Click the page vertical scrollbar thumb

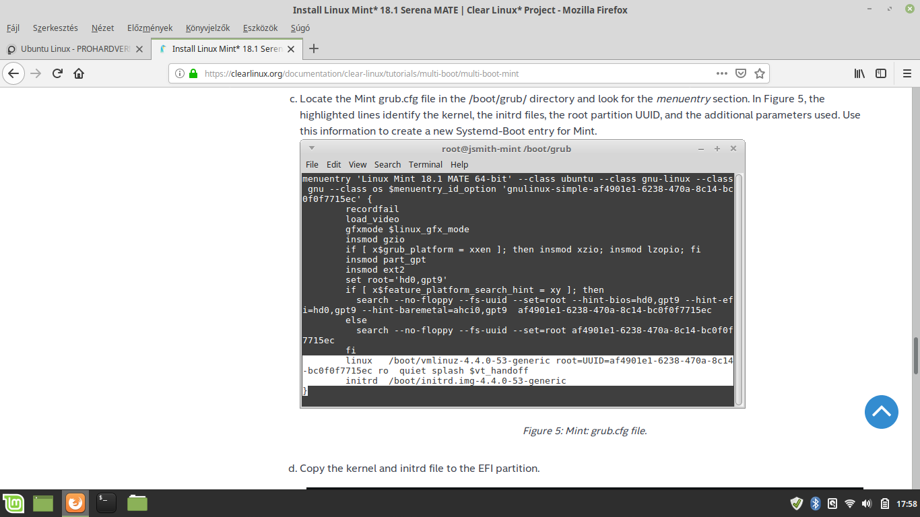tap(915, 355)
